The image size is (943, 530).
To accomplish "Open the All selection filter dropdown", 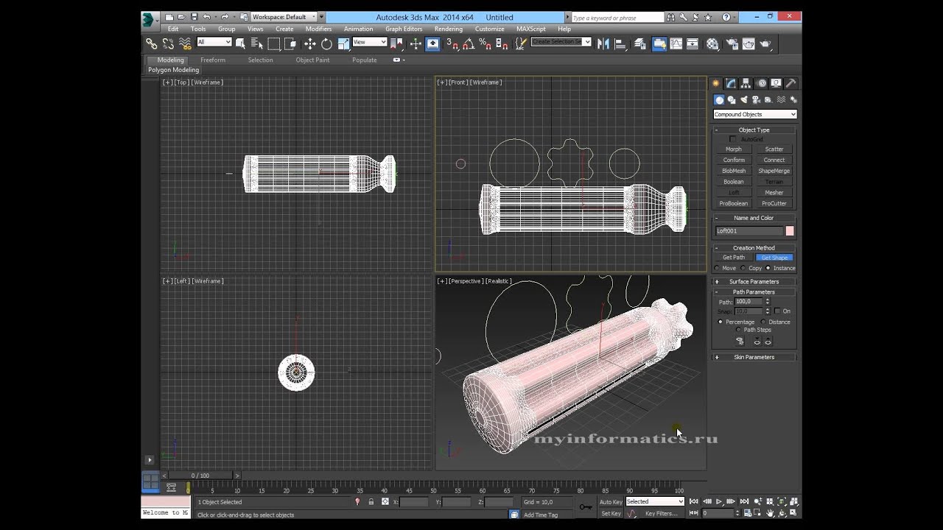I will (214, 42).
